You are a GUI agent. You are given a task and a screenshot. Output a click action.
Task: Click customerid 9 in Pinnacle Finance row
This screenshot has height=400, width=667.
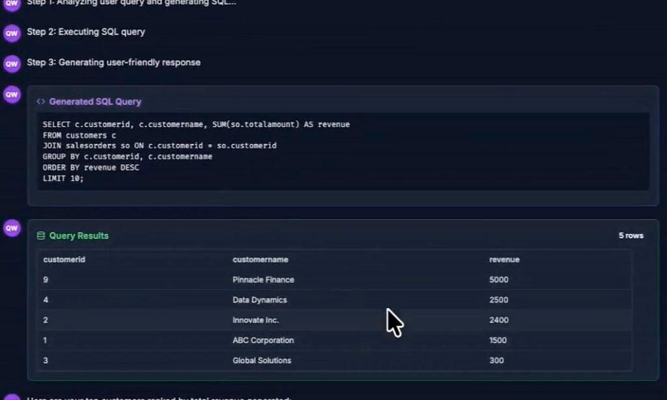click(x=46, y=279)
